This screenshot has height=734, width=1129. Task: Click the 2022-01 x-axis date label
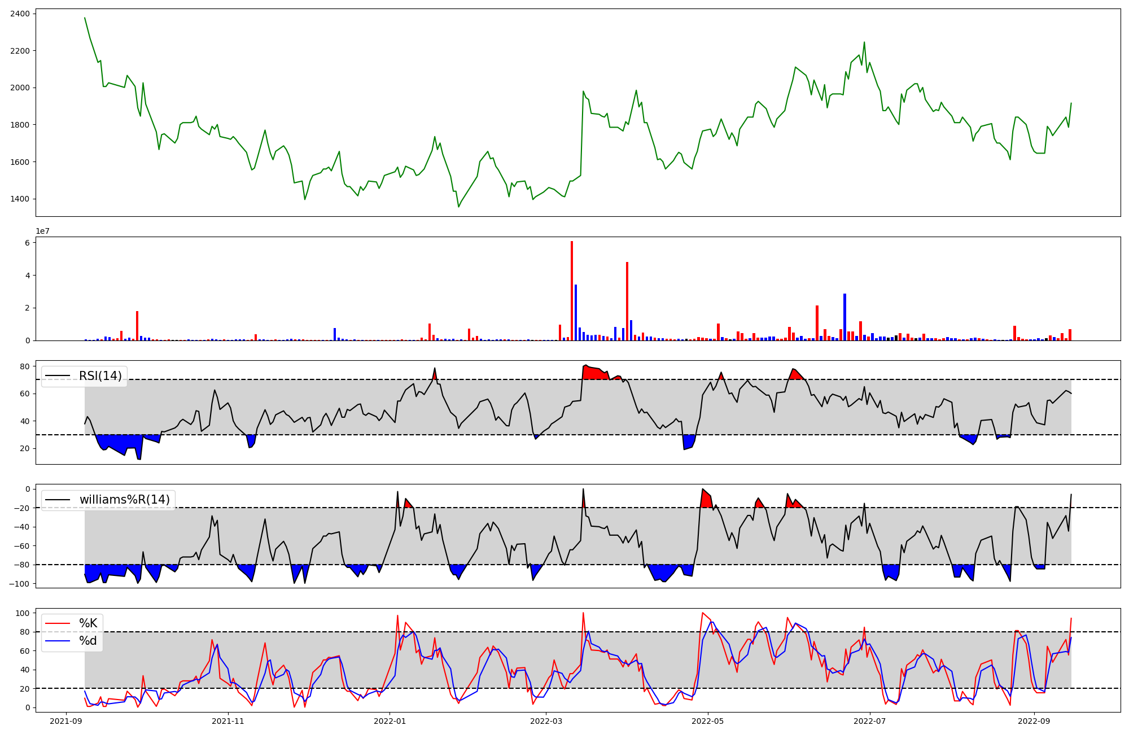(x=390, y=721)
